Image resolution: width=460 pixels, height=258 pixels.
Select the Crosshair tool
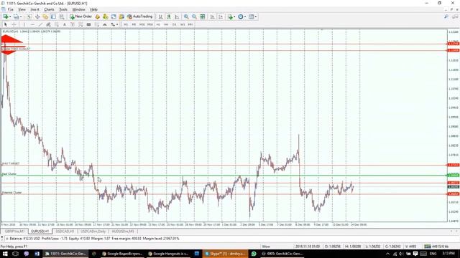point(14,24)
